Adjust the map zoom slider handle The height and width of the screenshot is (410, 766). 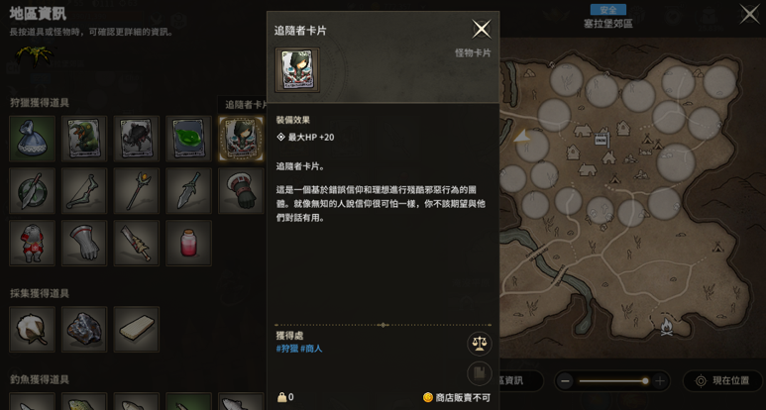point(645,380)
